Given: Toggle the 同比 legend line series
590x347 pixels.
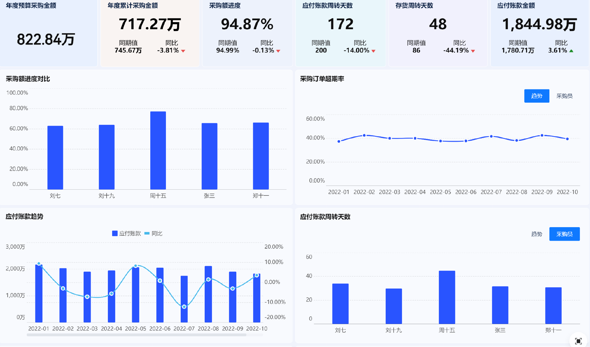Looking at the screenshot, I should [x=153, y=234].
